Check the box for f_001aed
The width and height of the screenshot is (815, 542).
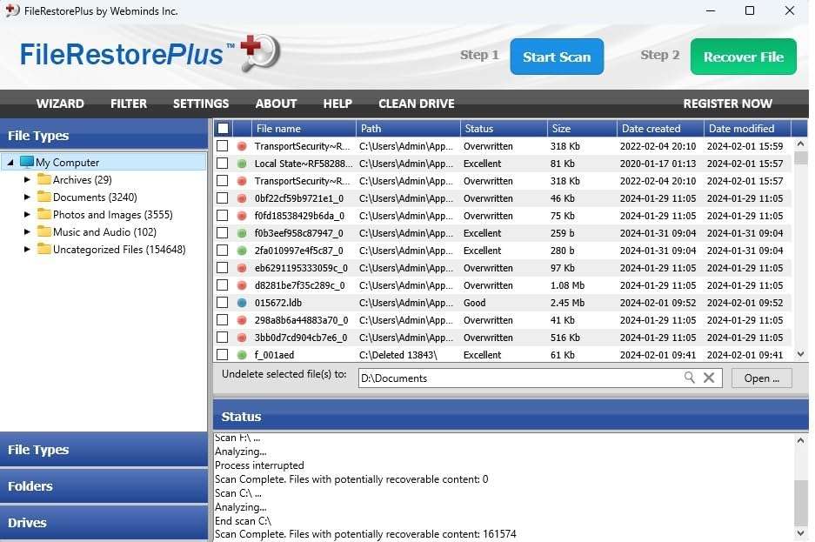(x=223, y=354)
